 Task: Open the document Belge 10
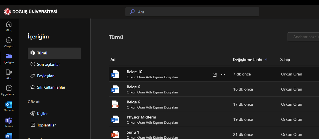pos(135,72)
